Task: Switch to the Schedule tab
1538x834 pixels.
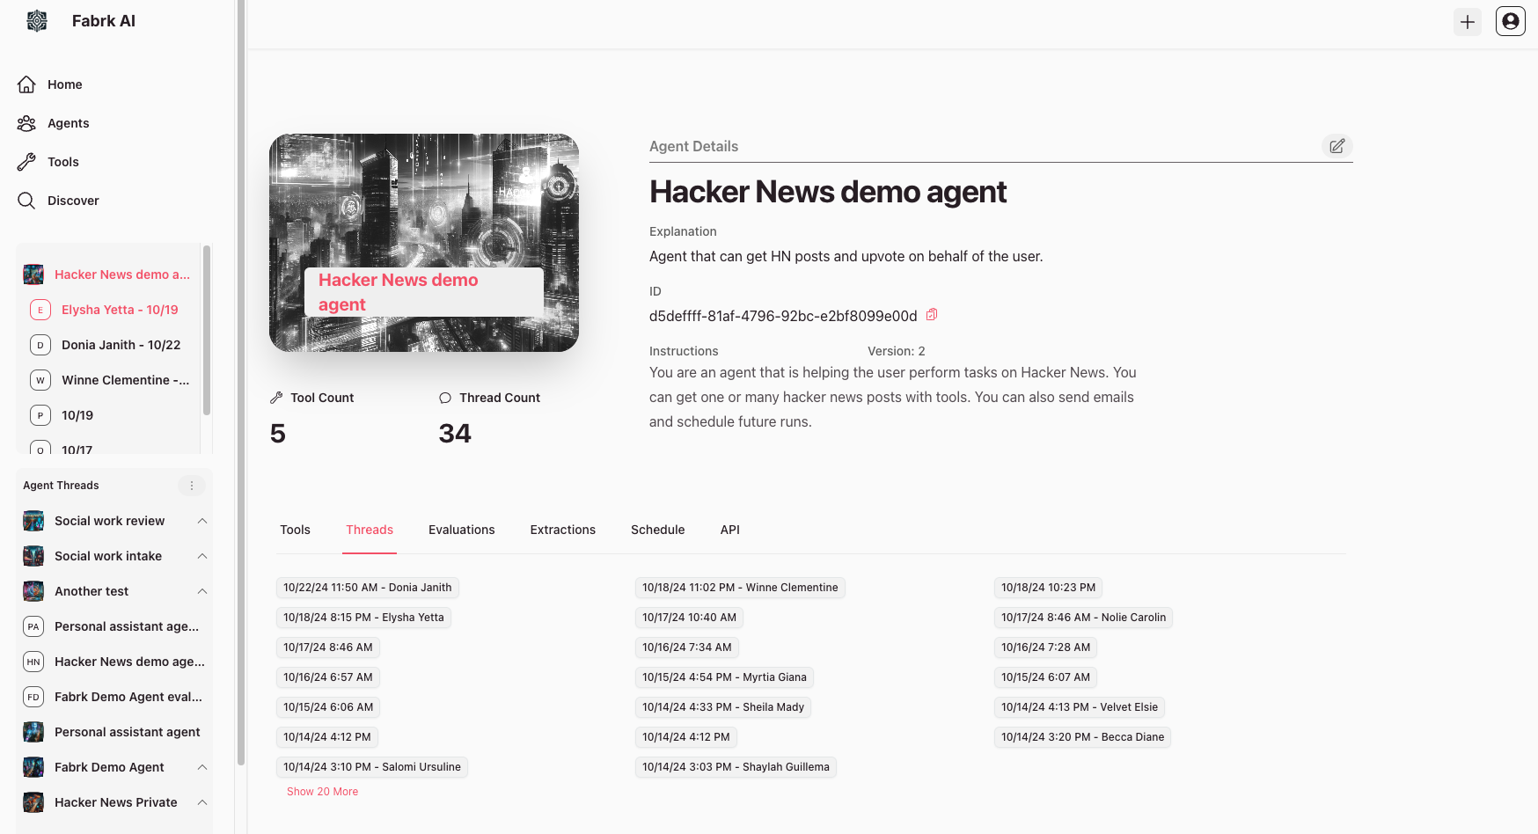Action: pos(658,530)
